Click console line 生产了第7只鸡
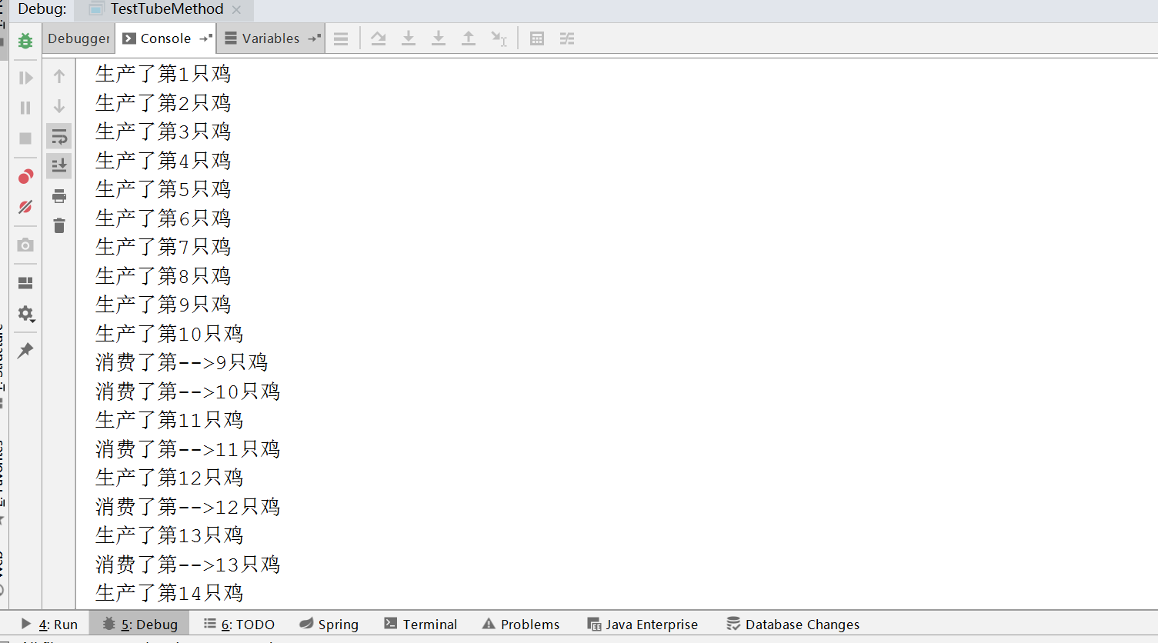This screenshot has width=1158, height=643. [x=163, y=247]
